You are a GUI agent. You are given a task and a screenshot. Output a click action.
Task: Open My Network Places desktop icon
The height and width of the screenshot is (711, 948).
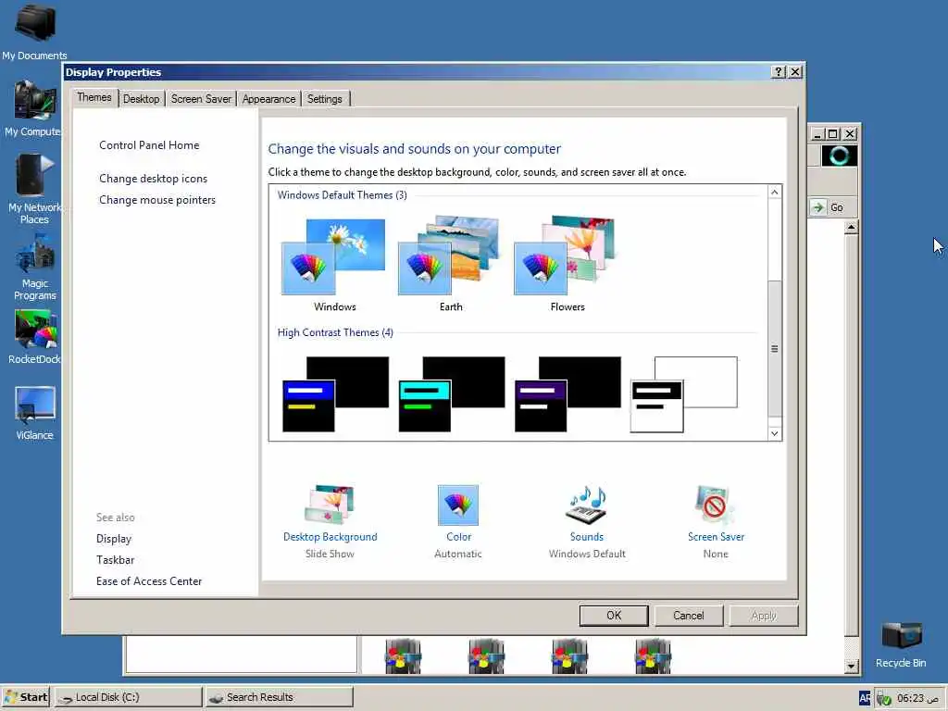34,189
